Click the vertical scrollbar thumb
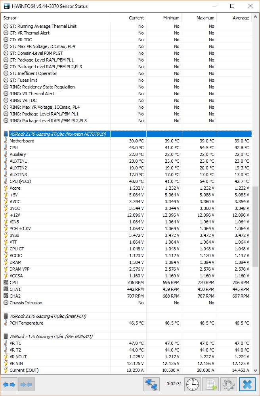The height and width of the screenshot is (396, 260). click(256, 227)
